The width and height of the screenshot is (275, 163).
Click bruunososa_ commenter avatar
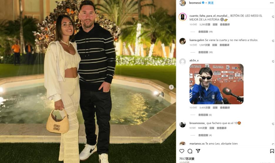(x=182, y=124)
